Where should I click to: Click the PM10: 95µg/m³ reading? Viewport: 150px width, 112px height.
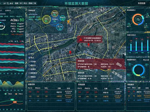pyautogui.click(x=17, y=24)
